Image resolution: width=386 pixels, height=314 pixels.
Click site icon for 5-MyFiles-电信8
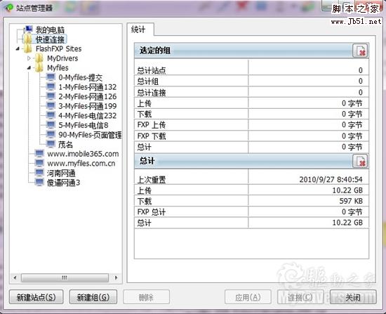tap(51, 125)
